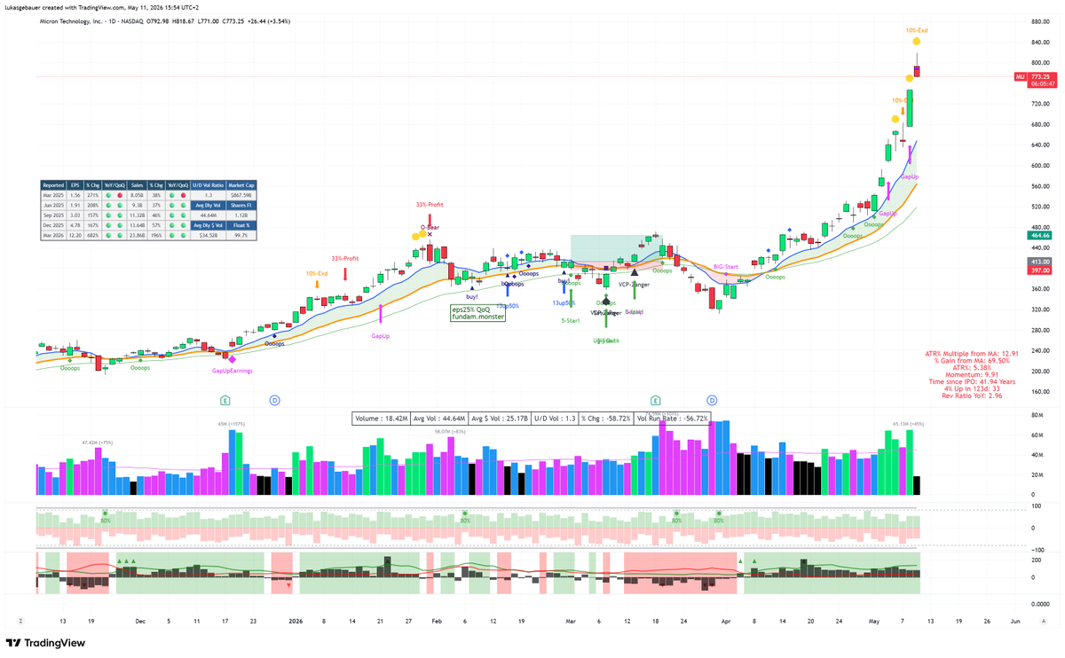Image resolution: width=1065 pixels, height=658 pixels.
Task: Click the Z button beside the time axis
Action: click(20, 622)
